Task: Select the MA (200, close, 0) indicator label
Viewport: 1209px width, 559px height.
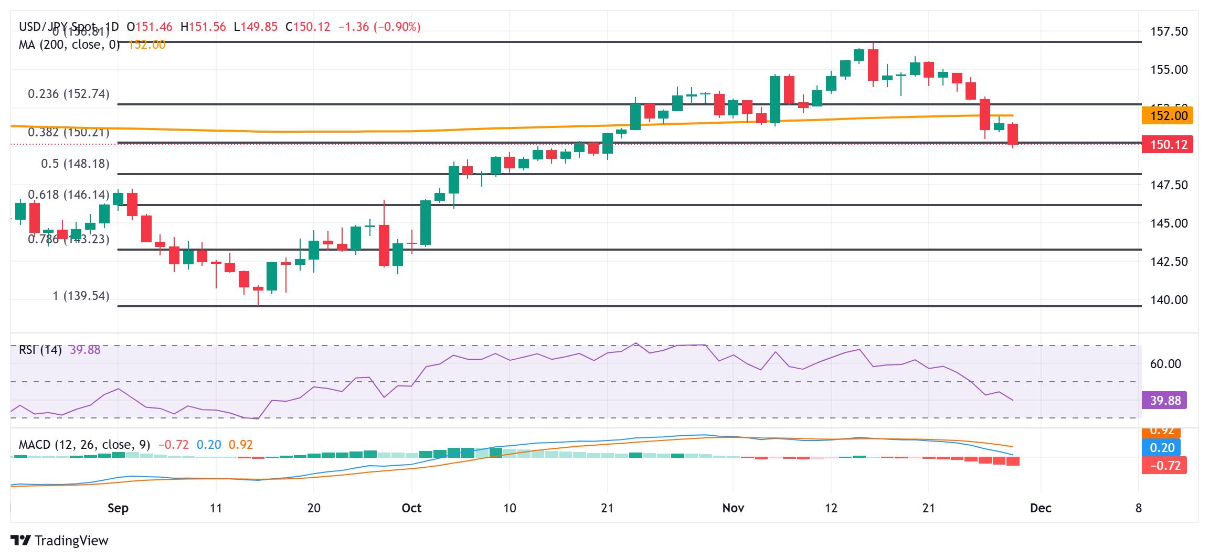Action: (x=69, y=45)
